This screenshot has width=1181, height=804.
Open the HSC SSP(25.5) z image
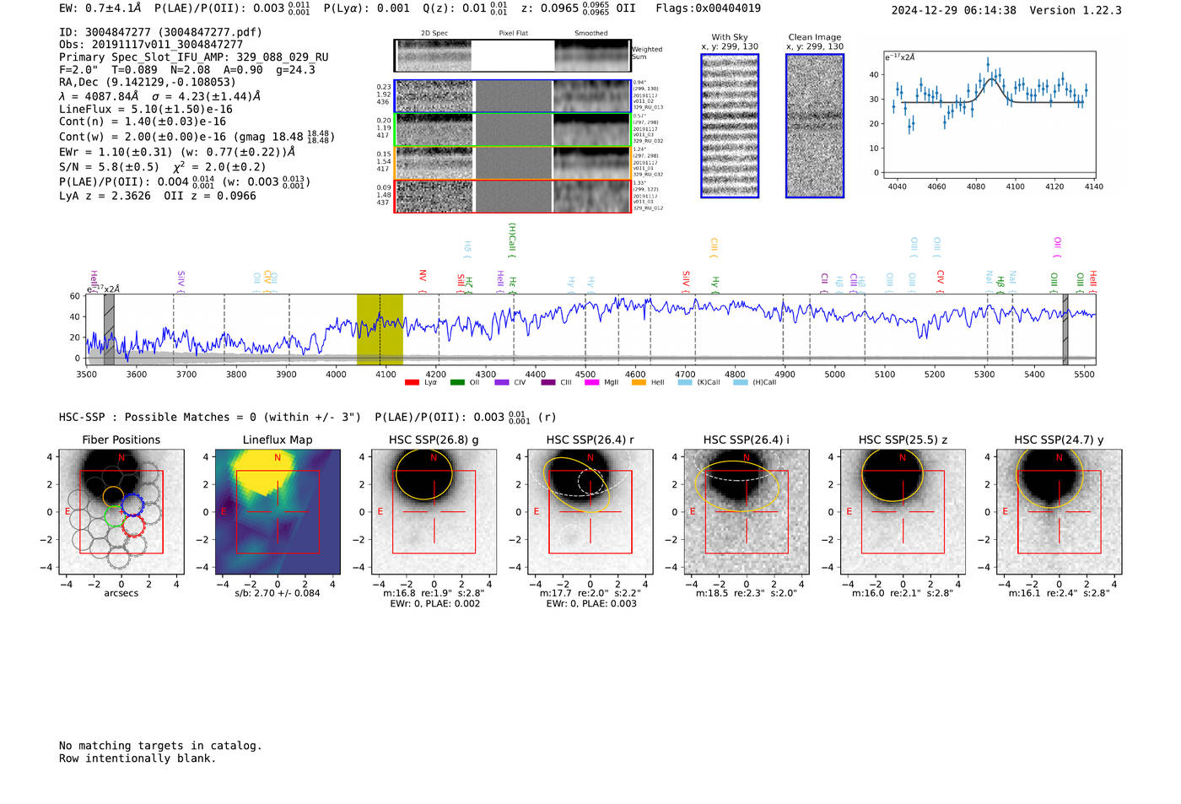(x=903, y=512)
